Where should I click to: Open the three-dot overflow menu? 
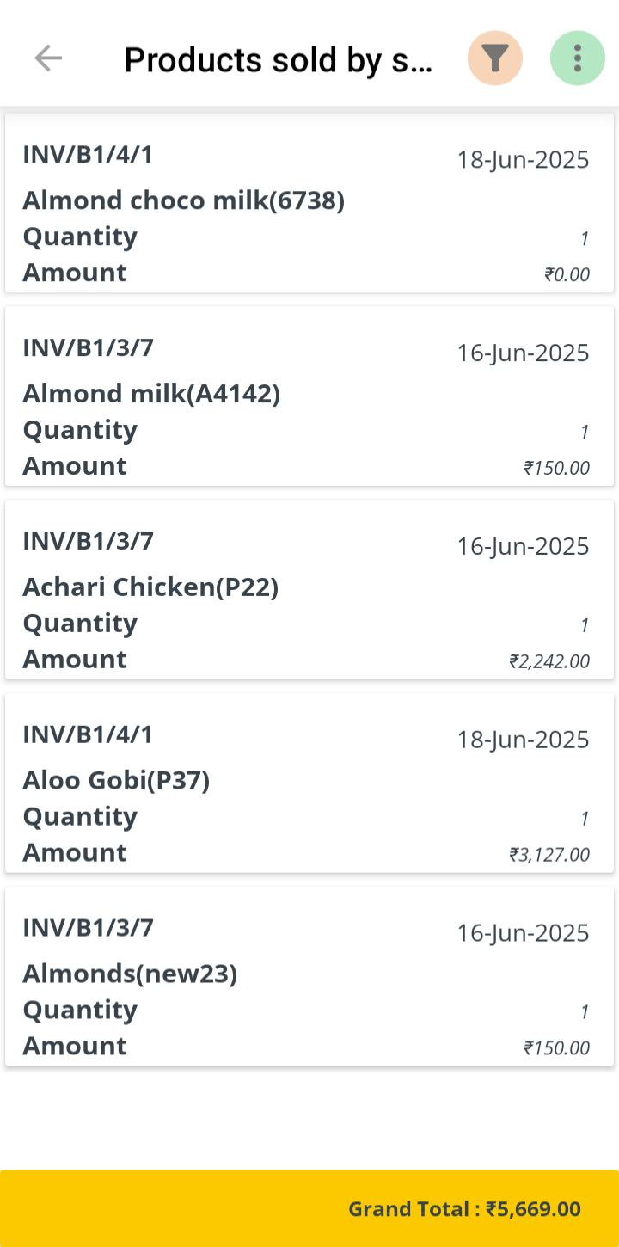[577, 58]
